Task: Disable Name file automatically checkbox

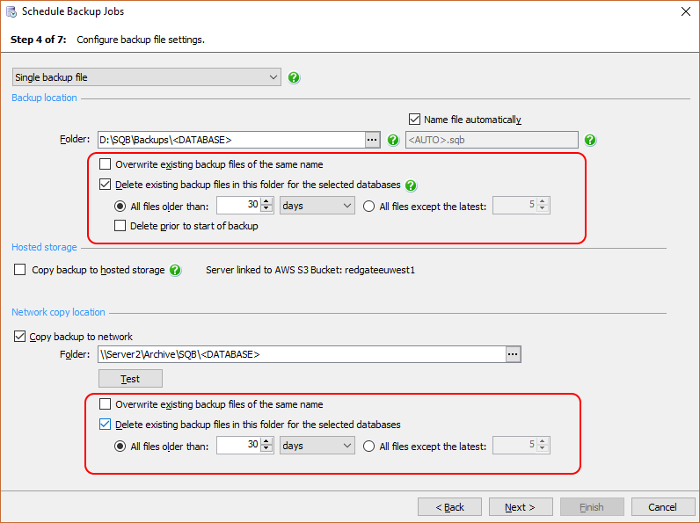Action: tap(415, 120)
